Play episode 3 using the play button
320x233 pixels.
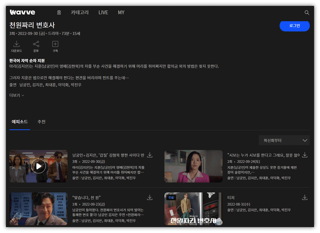(x=38, y=166)
